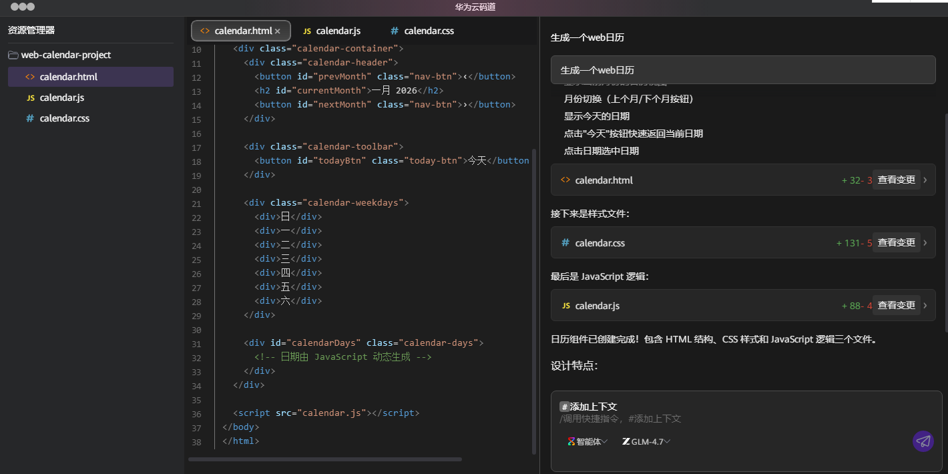The height and width of the screenshot is (474, 948).
Task: Switch to the calendar.js tab
Action: point(331,31)
